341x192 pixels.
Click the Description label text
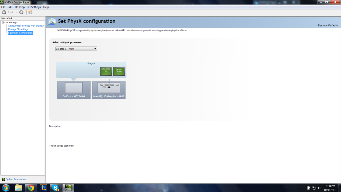[x=55, y=126]
